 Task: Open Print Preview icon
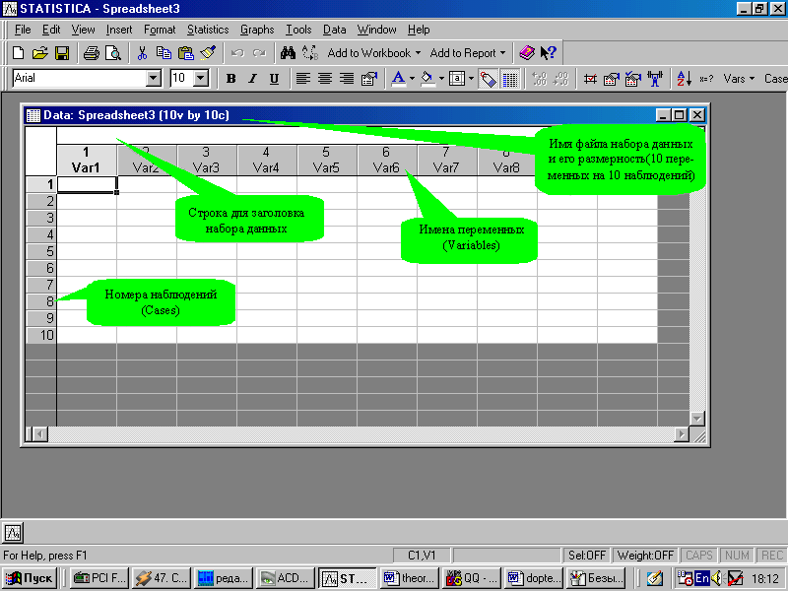(113, 53)
